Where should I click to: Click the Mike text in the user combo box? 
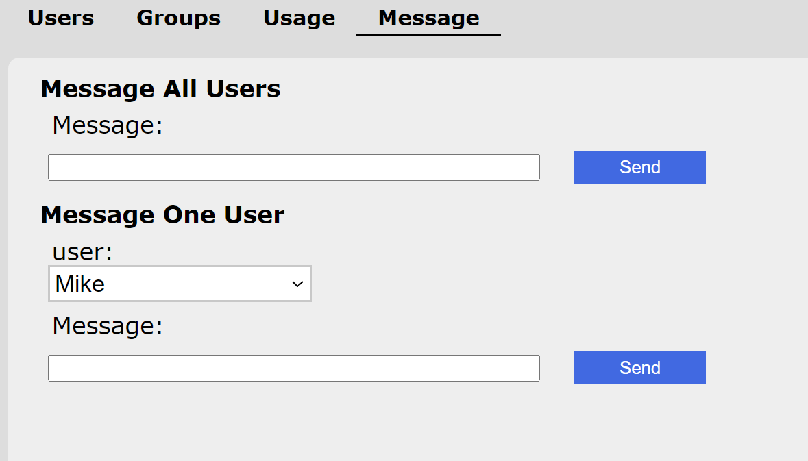tap(80, 284)
